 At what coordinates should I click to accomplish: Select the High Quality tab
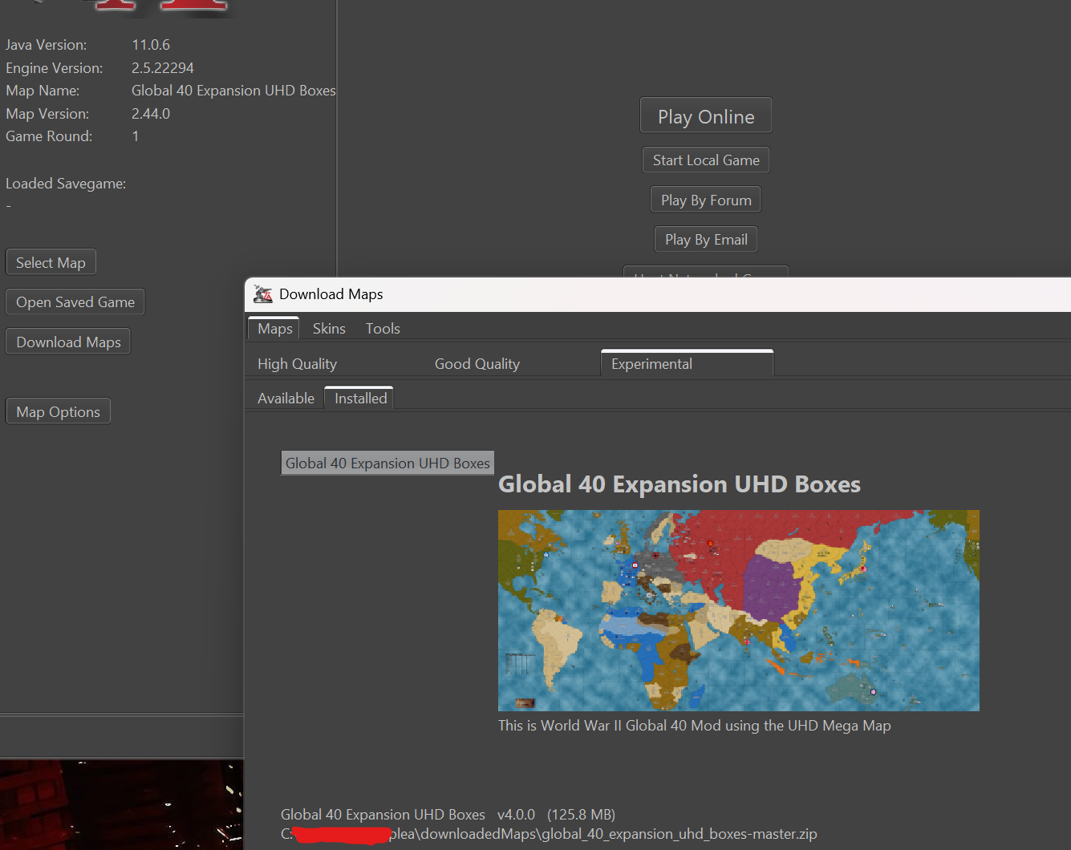(x=297, y=364)
